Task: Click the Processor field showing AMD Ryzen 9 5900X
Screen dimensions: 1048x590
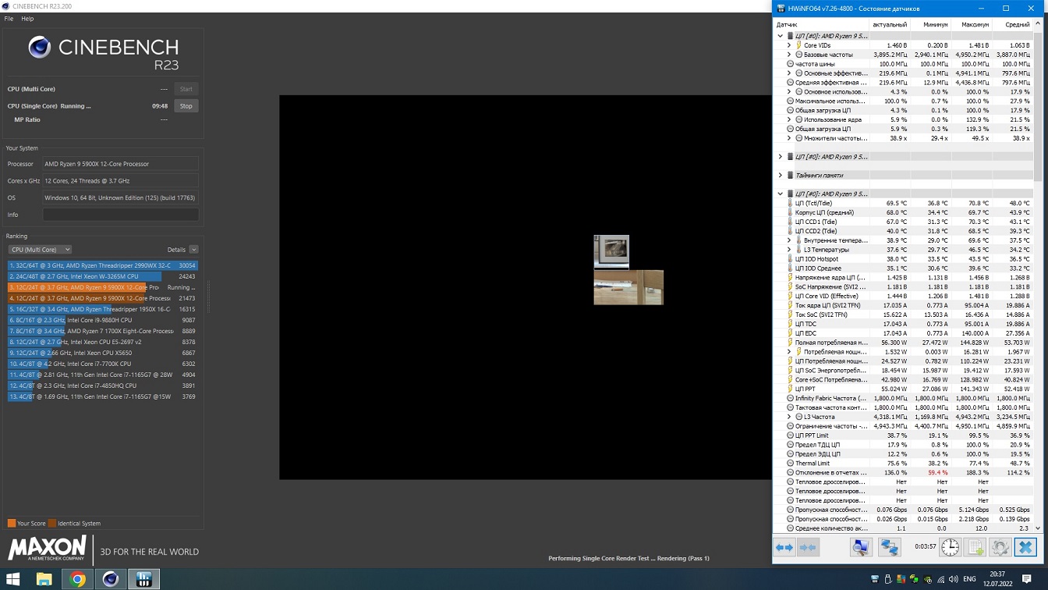Action: (x=121, y=164)
